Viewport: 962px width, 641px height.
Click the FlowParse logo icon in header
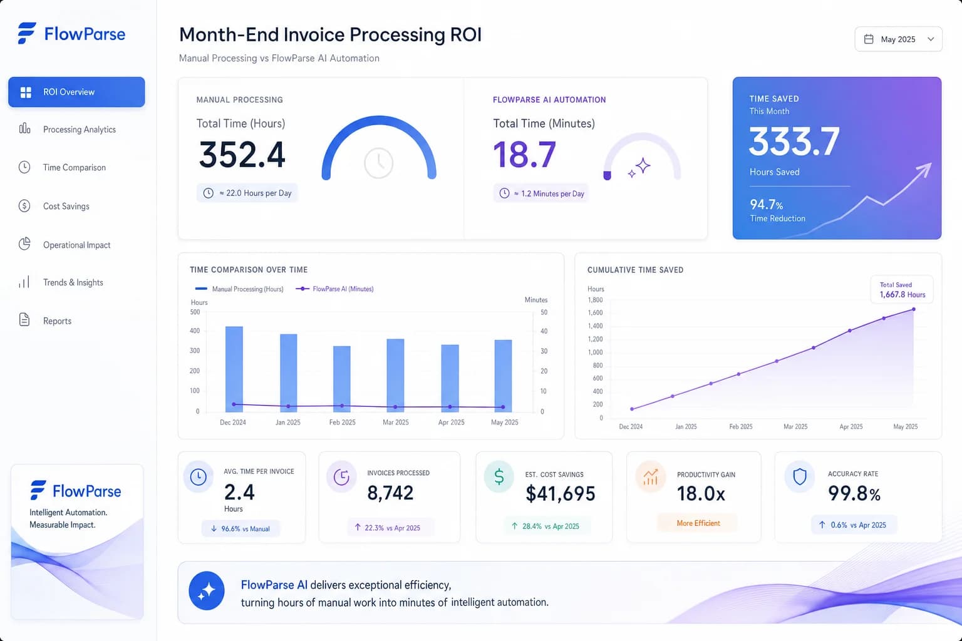coord(27,33)
